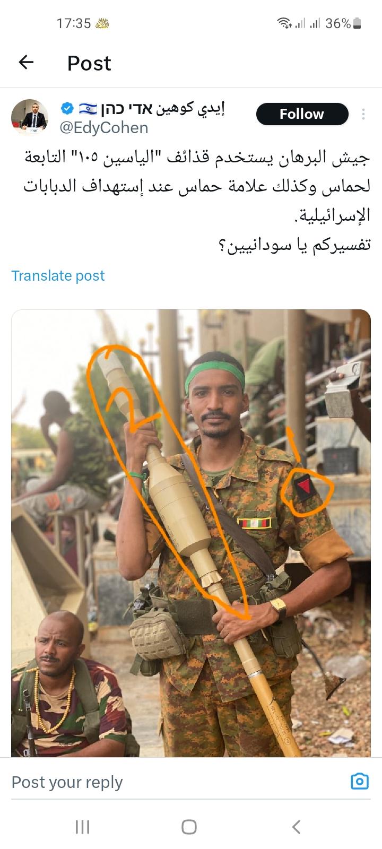
Task: Tap the Android home button
Action: click(x=189, y=827)
